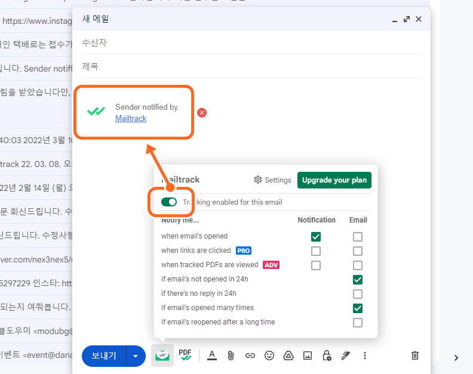Pop out compose window to full screen
Screen dimensions: 473x374
tap(407, 19)
